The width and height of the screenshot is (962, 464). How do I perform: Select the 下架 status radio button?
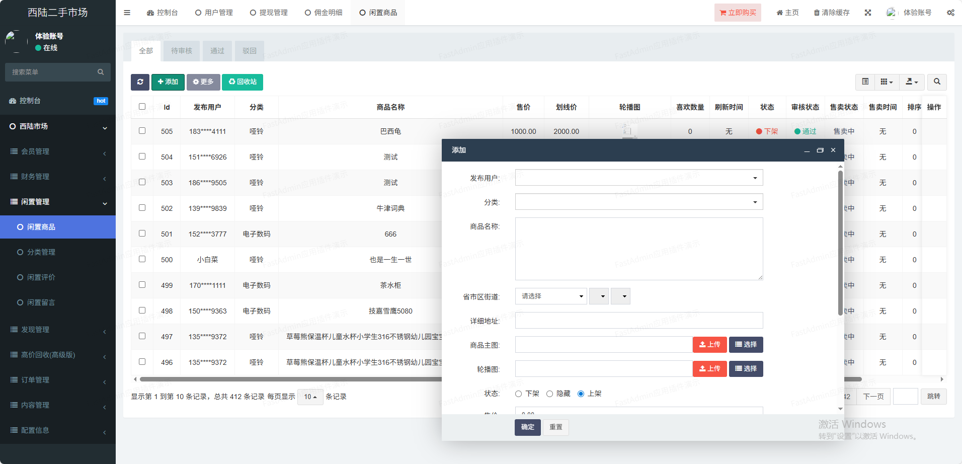[x=518, y=394]
